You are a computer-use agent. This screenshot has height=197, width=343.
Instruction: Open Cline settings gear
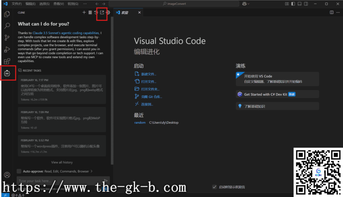click(x=108, y=12)
